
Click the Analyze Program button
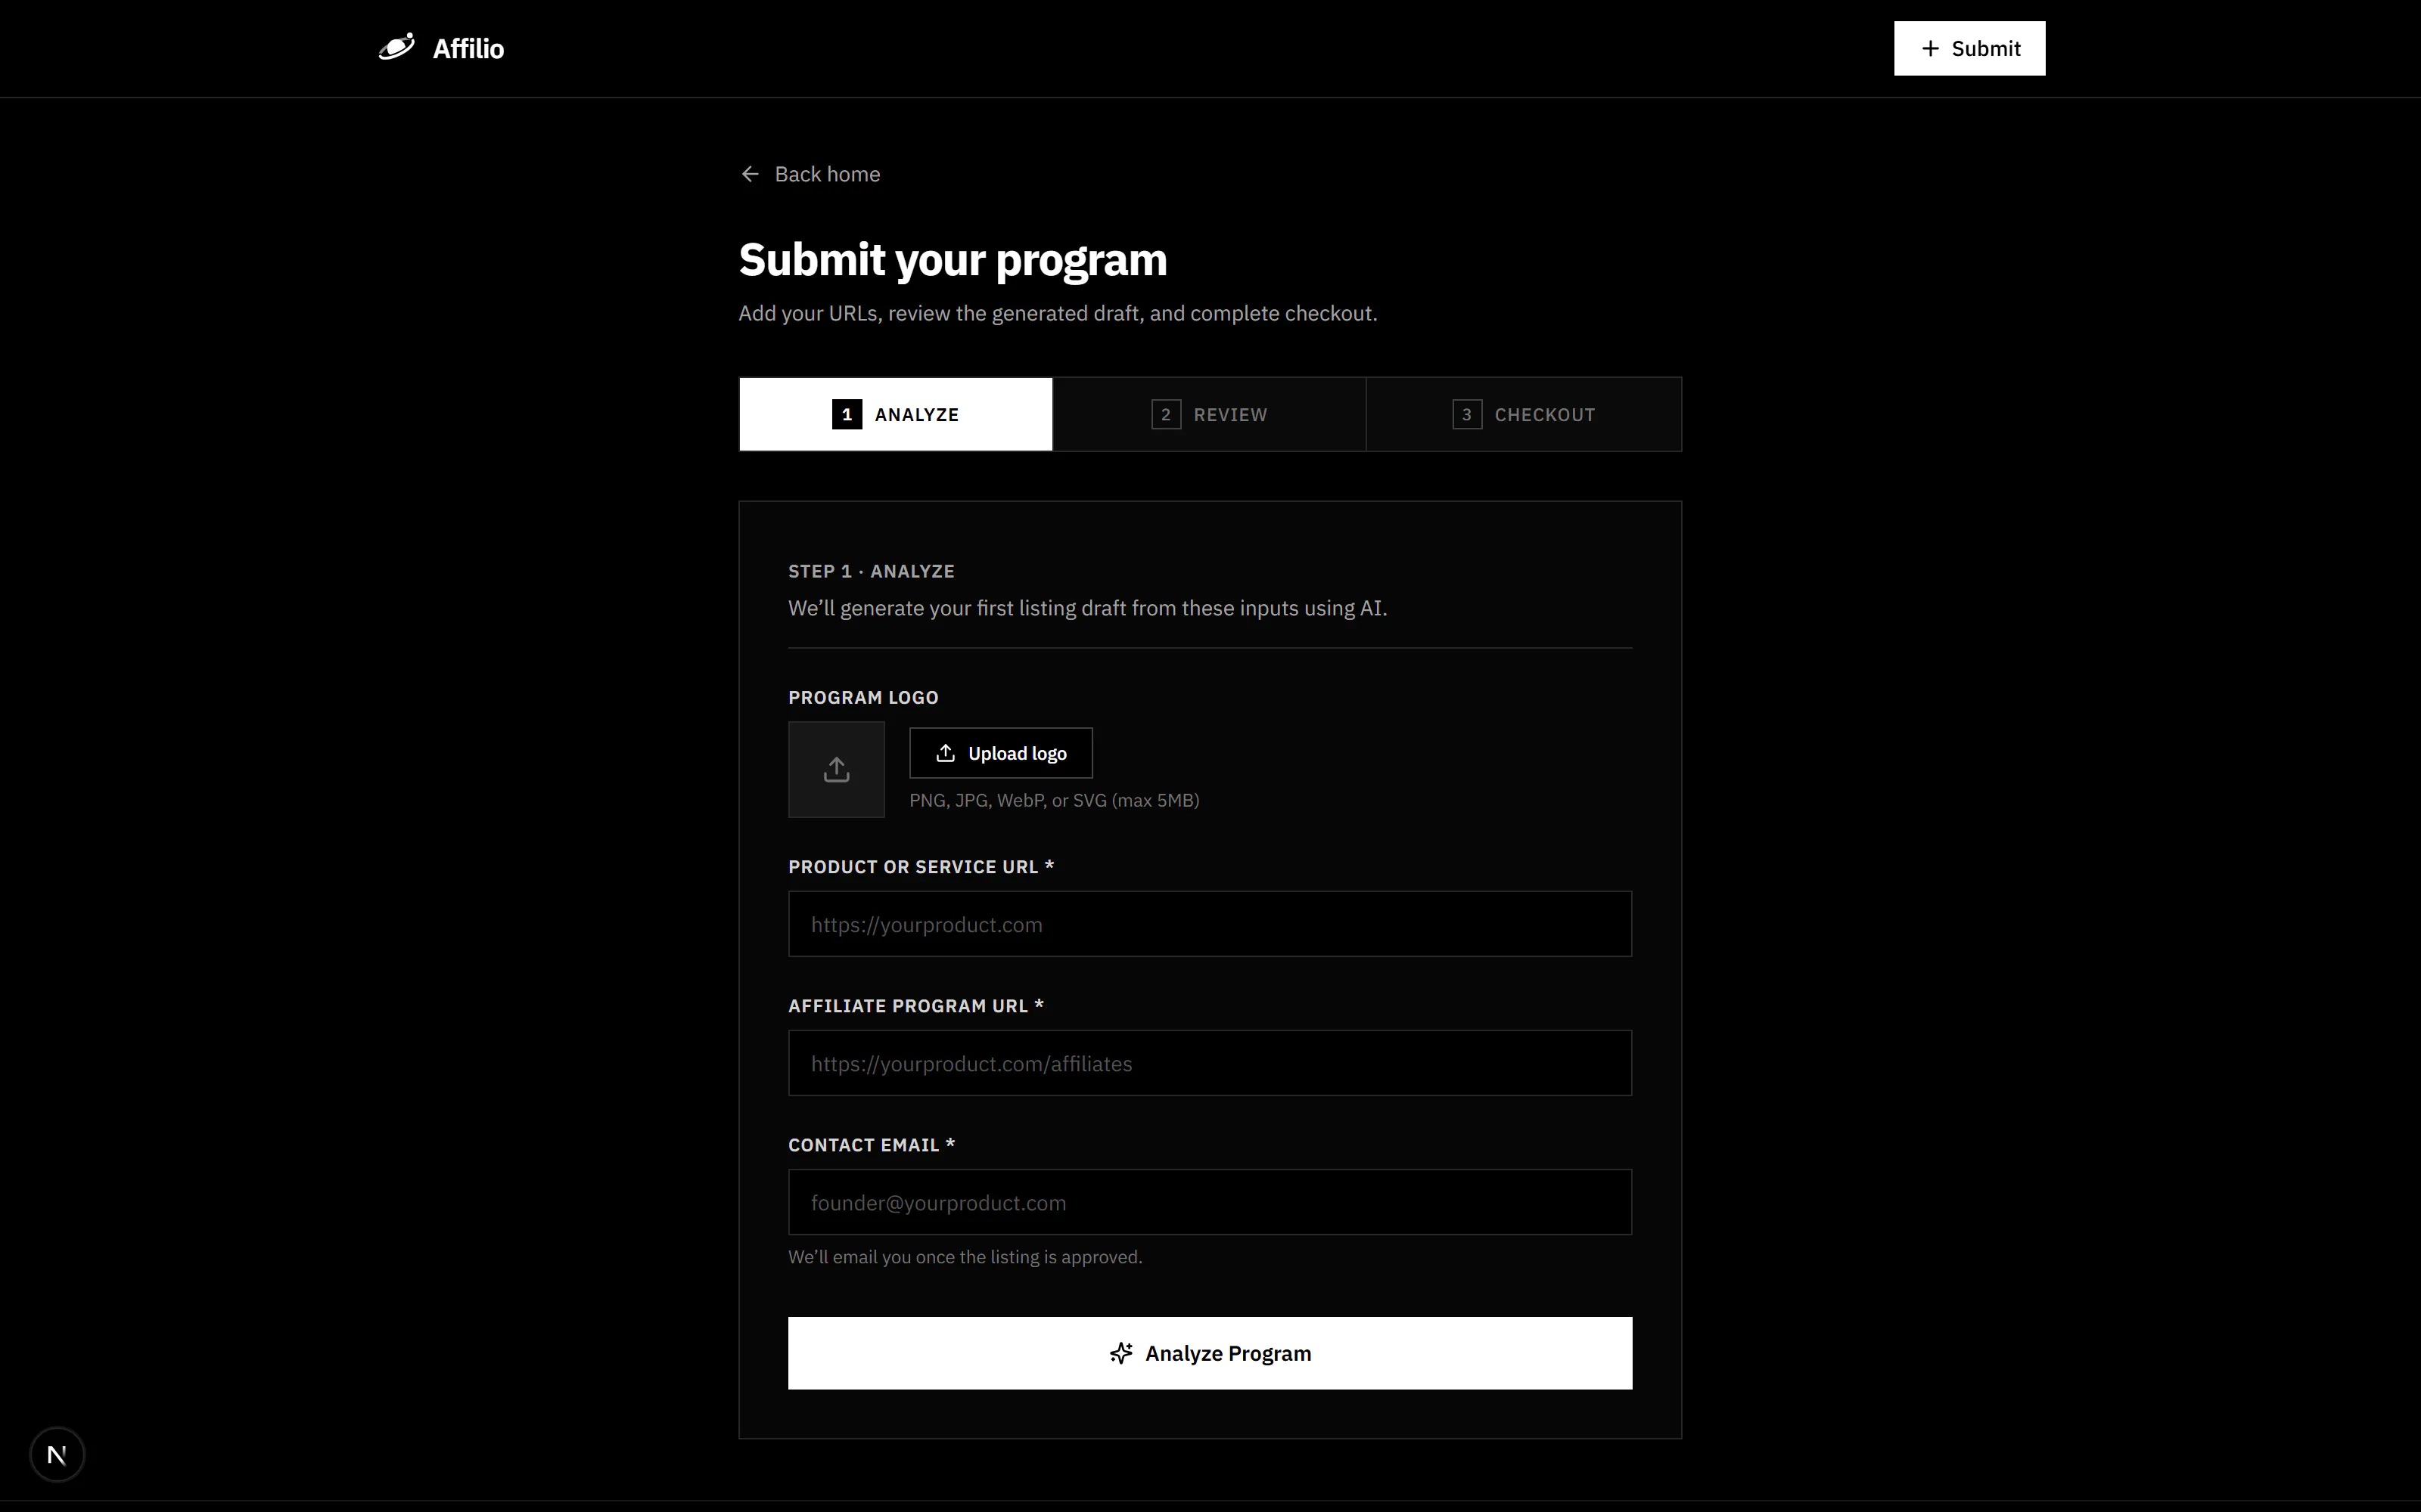point(1210,1353)
